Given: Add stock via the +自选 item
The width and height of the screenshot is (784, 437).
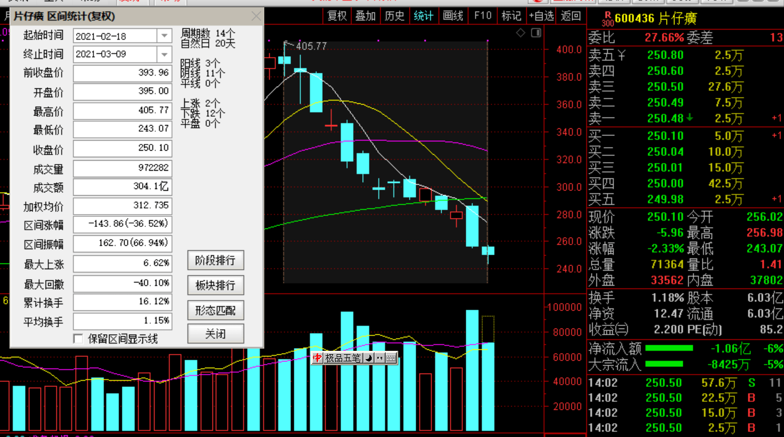Looking at the screenshot, I should click(x=541, y=16).
